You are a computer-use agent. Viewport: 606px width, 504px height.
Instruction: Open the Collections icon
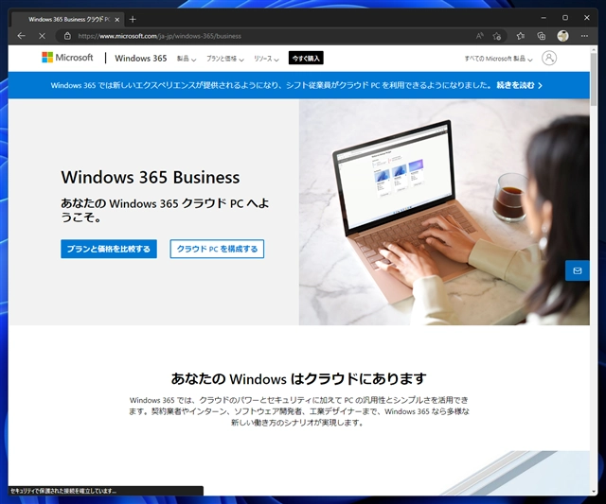pos(541,36)
